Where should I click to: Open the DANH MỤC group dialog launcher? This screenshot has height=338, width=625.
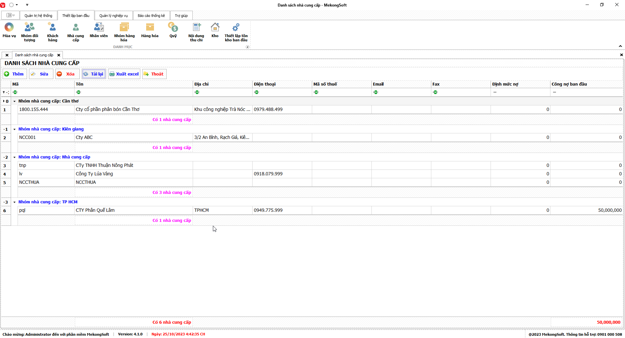(x=247, y=47)
